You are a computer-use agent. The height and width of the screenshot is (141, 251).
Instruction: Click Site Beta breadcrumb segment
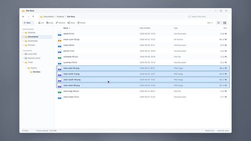(71, 16)
